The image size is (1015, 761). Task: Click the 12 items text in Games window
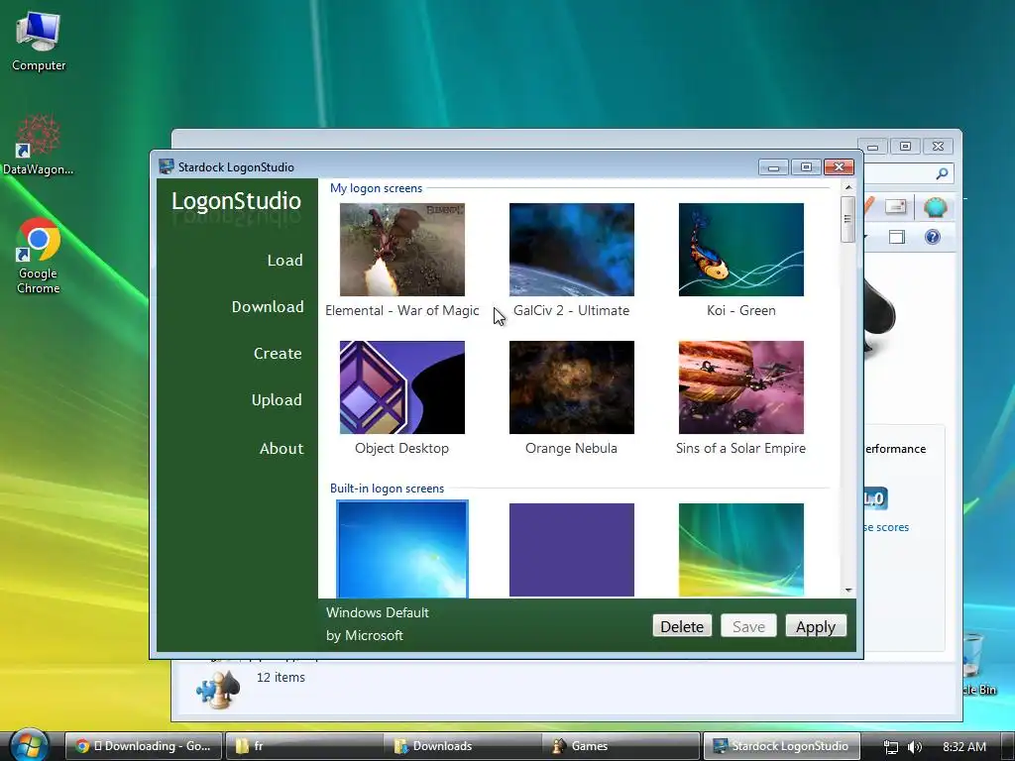(x=281, y=678)
